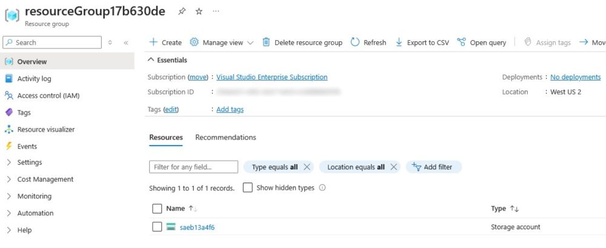Click the Add tags link
Image resolution: width=606 pixels, height=248 pixels.
[230, 110]
